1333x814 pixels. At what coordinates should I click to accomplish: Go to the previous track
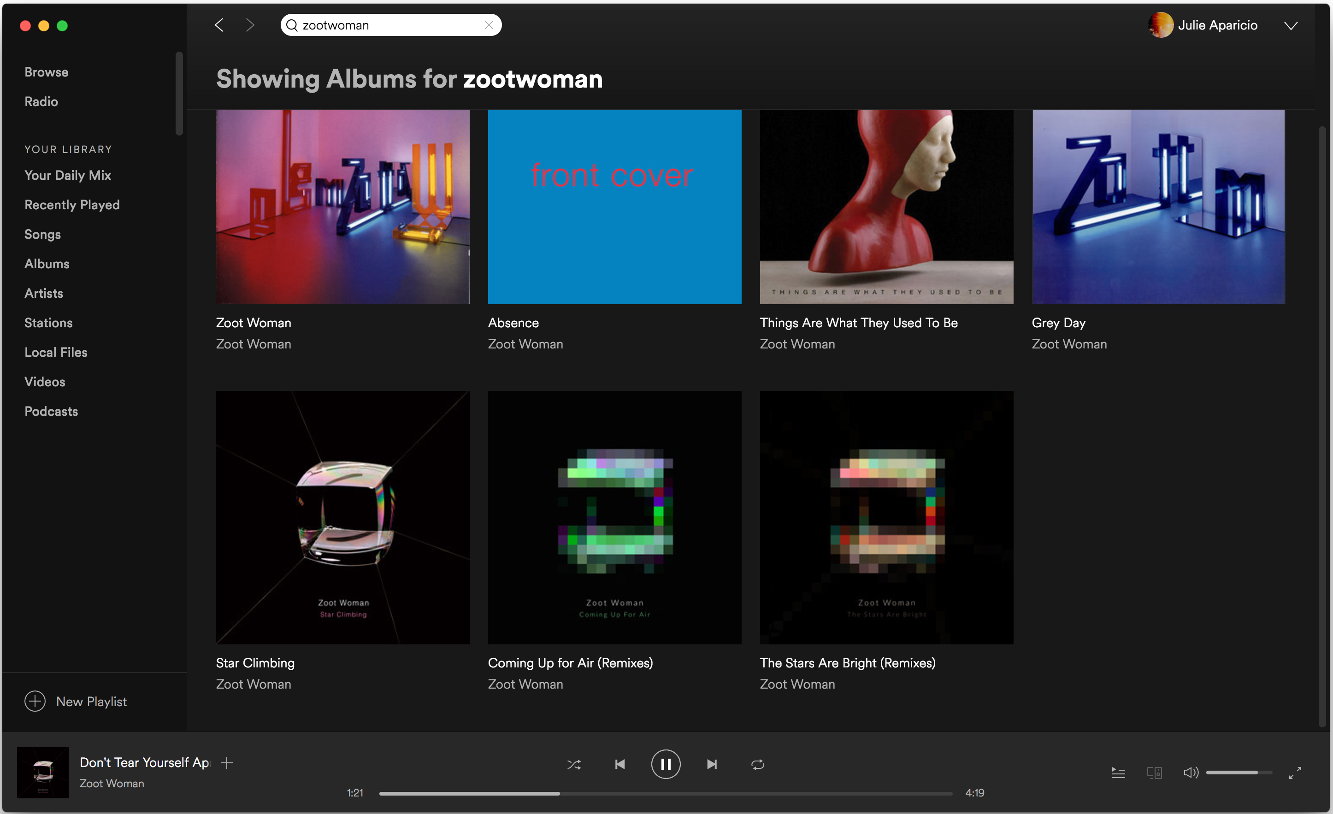(620, 764)
